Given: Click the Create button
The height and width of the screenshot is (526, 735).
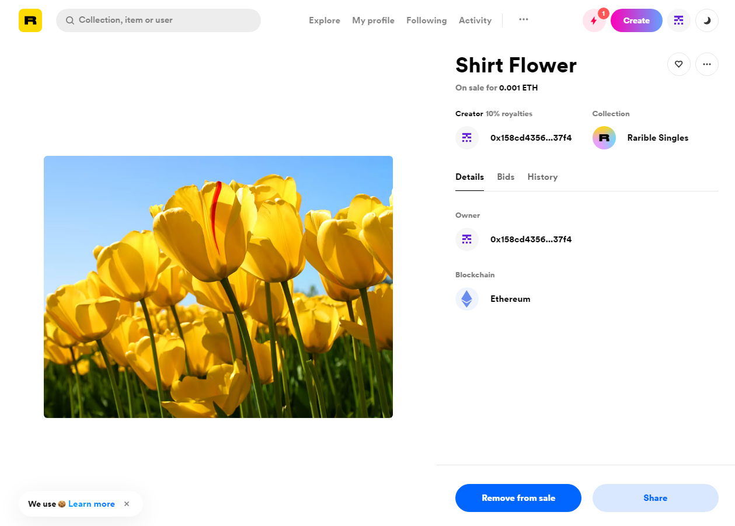Looking at the screenshot, I should (x=636, y=20).
